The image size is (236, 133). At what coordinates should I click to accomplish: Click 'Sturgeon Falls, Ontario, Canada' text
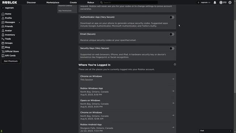pos(97,128)
